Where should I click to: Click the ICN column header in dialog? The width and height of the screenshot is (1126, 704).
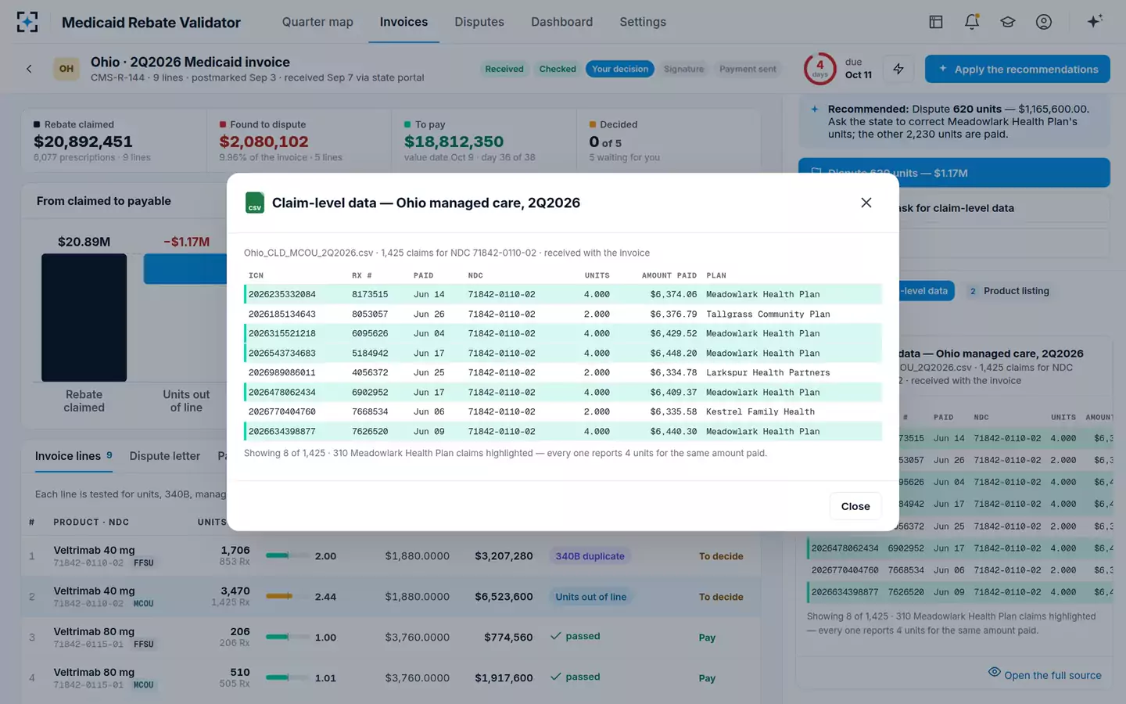(256, 275)
